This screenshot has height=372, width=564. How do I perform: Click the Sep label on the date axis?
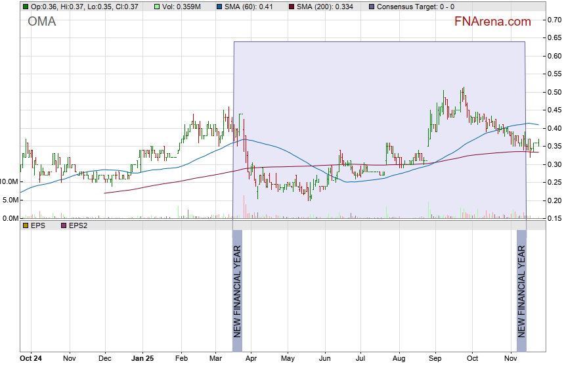[435, 359]
